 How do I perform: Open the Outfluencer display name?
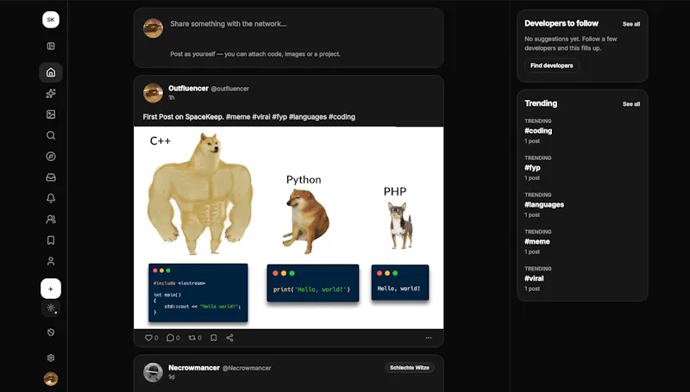pos(188,89)
